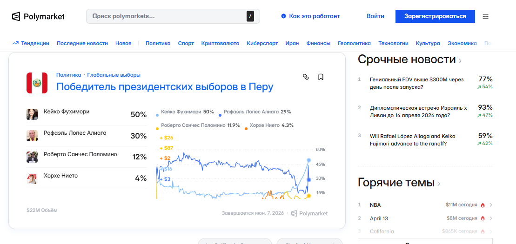The width and height of the screenshot is (516, 244).
Task: Click Рафаэль Лопес Алиага avatar
Action: click(x=32, y=136)
